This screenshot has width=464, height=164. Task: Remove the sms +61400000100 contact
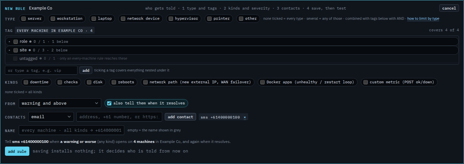pyautogui.click(x=245, y=117)
